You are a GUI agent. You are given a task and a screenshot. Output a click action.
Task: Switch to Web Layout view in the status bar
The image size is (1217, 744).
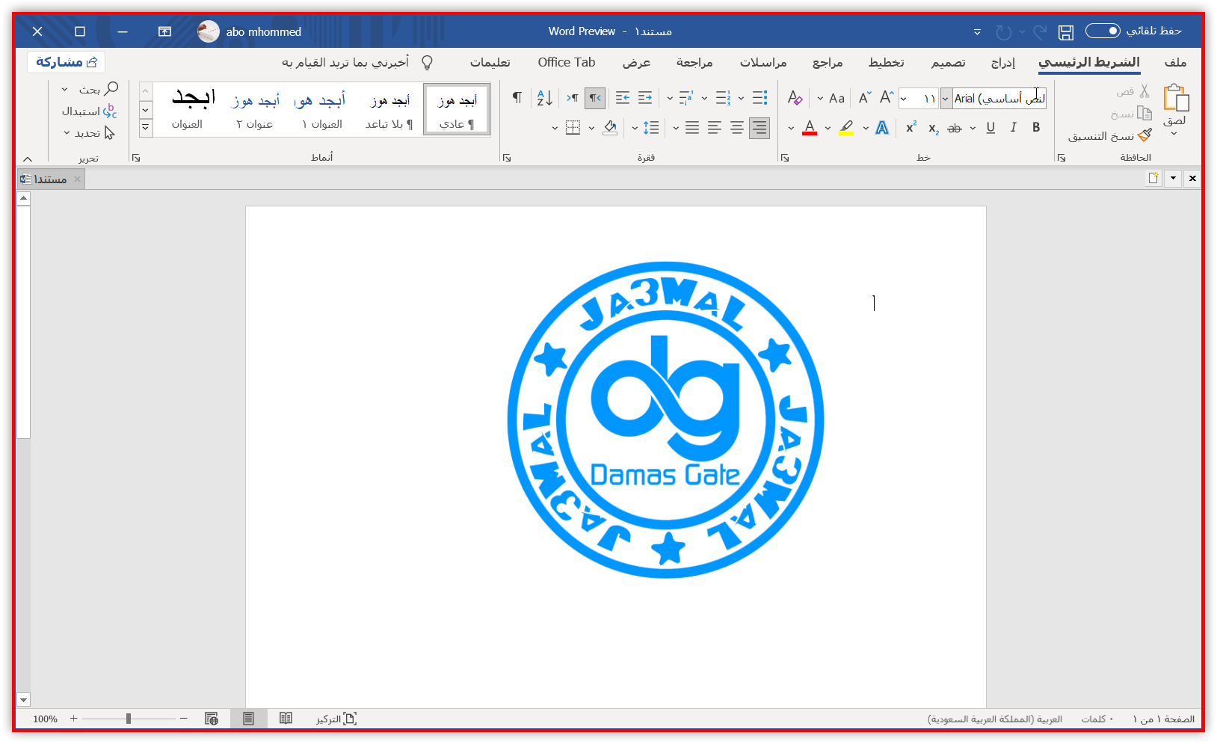pyautogui.click(x=212, y=719)
